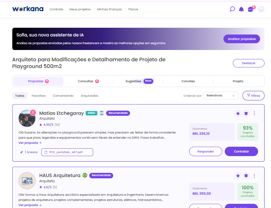Screen dimensions: 271x208
Task: Click the HAUS Arquitetura name
Action: [60, 175]
